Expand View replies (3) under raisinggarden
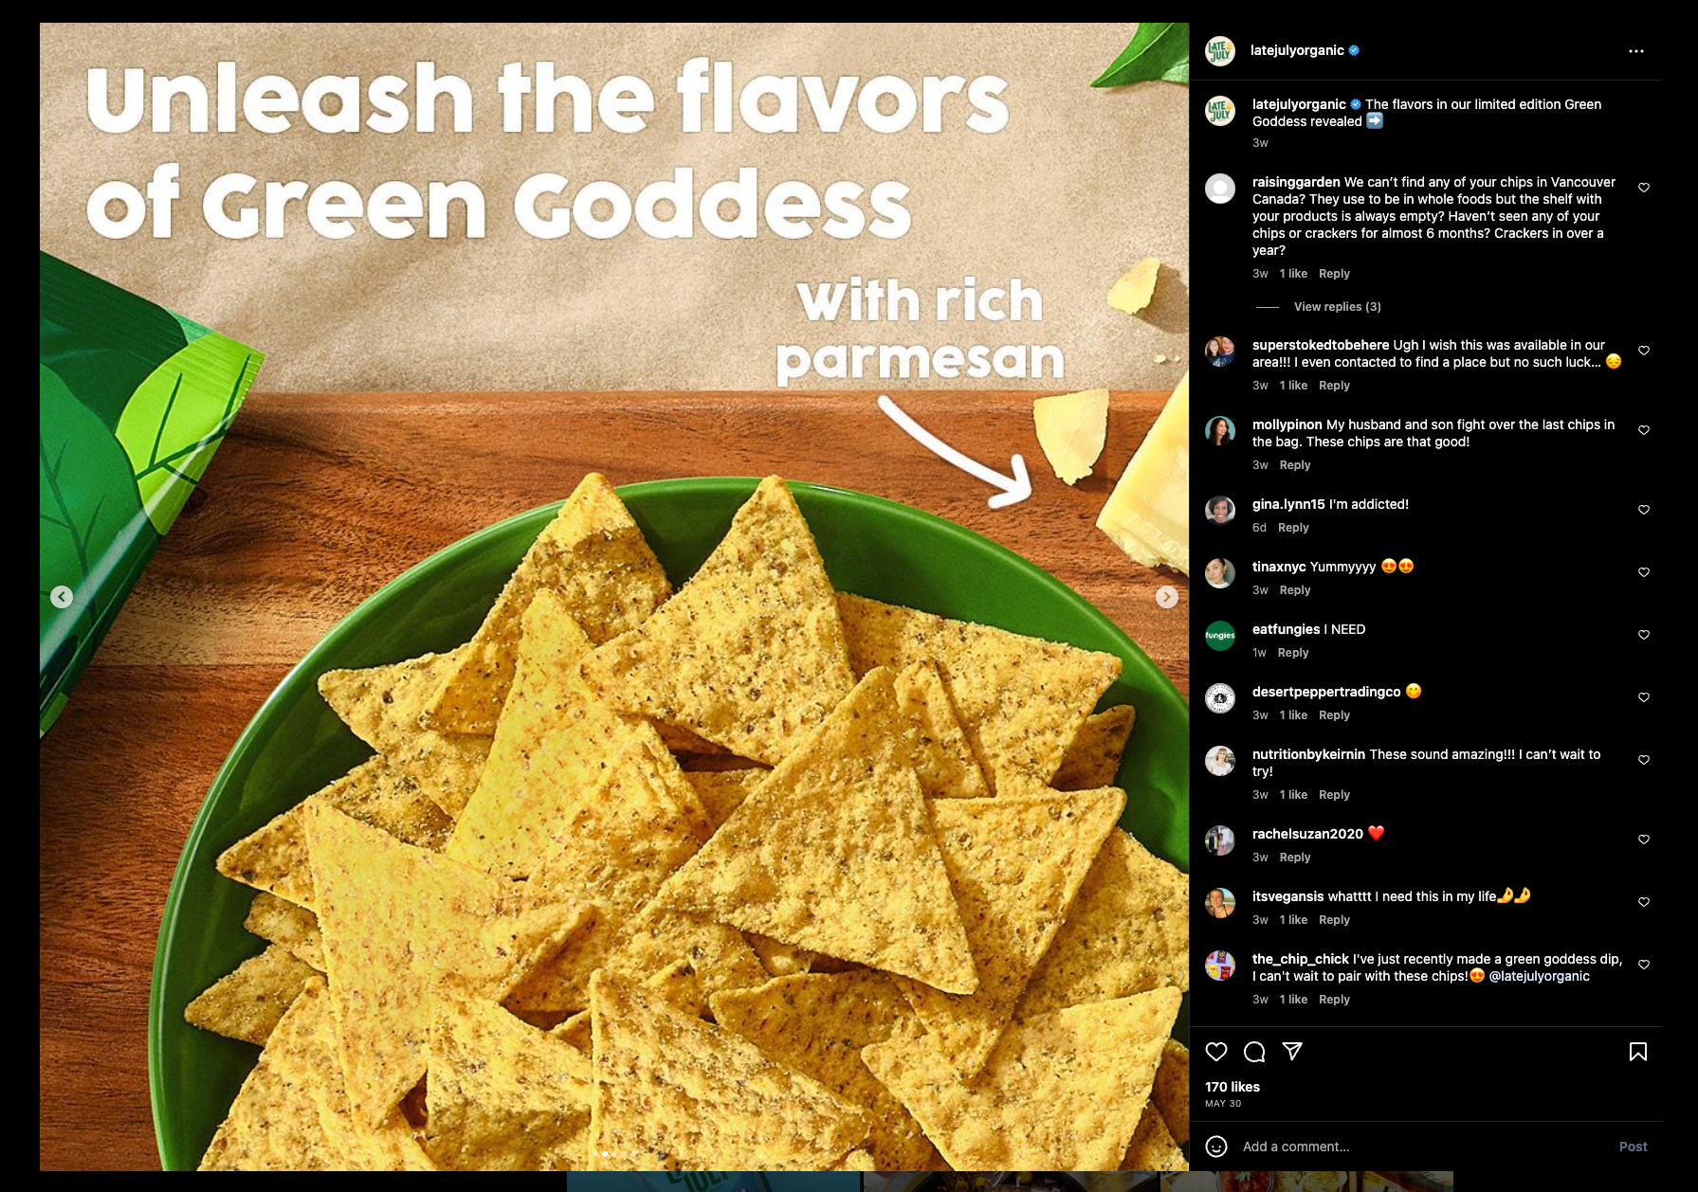The image size is (1698, 1192). point(1337,307)
